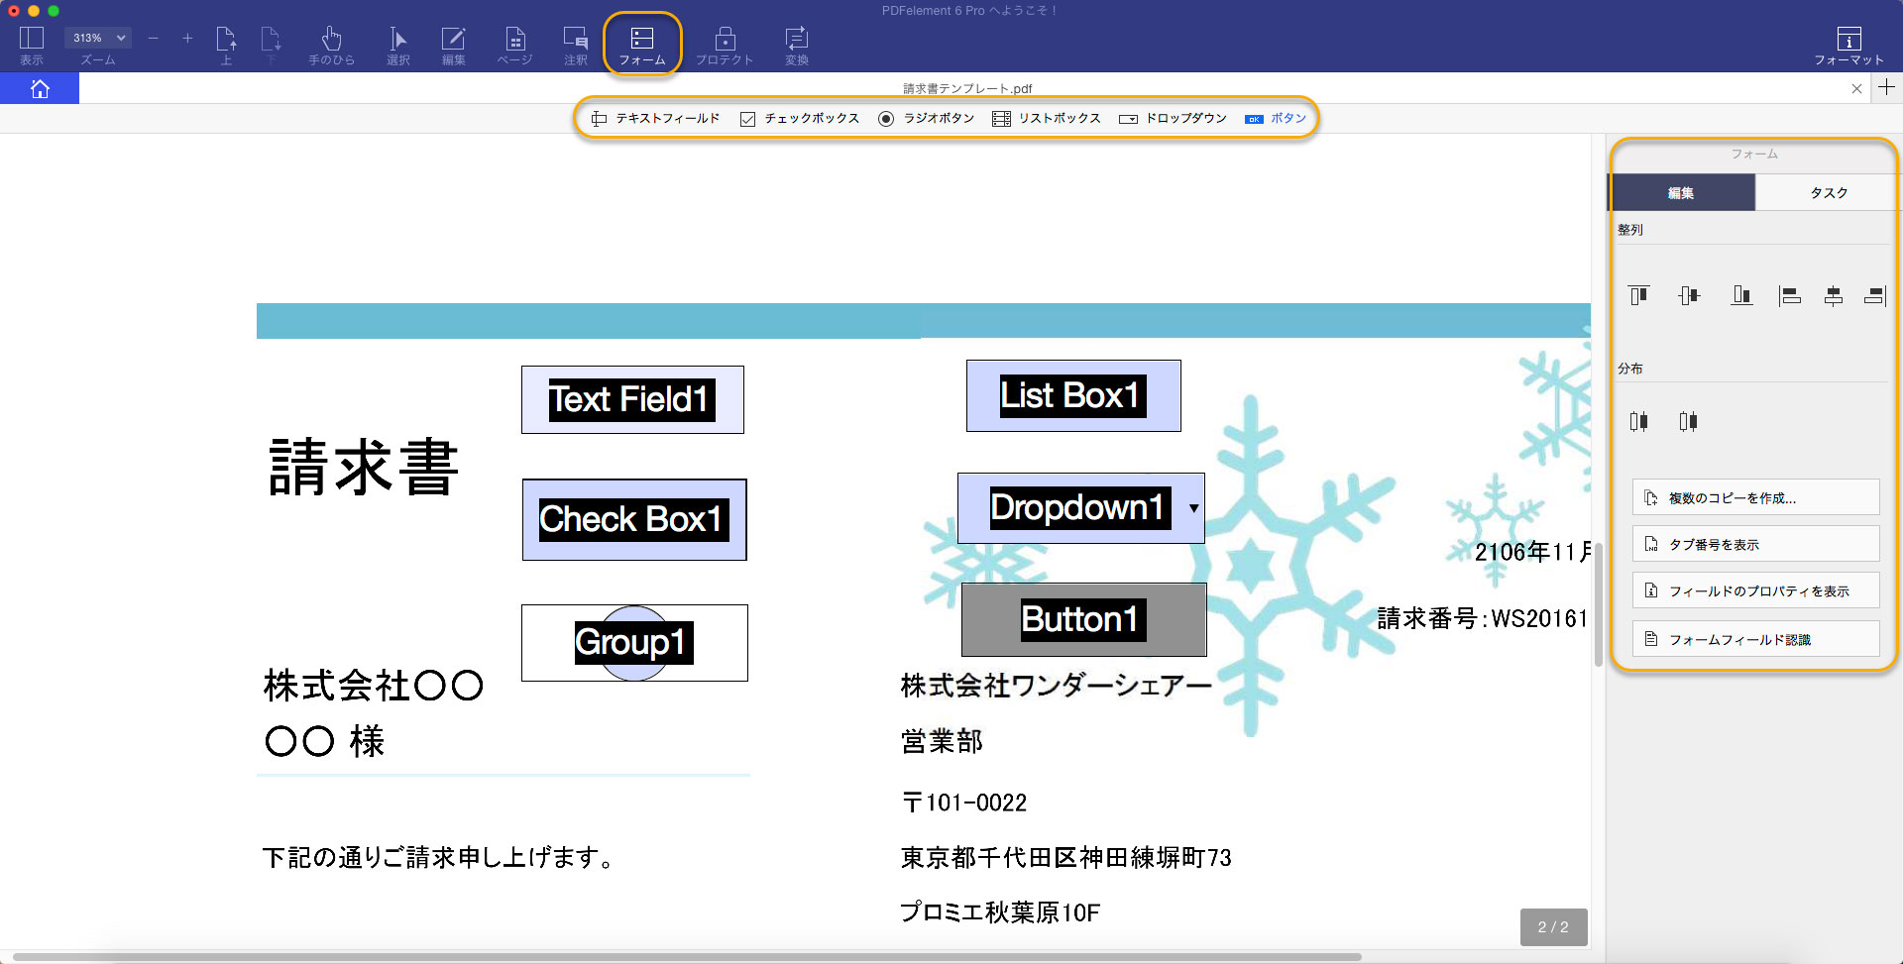This screenshot has width=1903, height=964.
Task: Align fields to vertical center
Action: [1689, 295]
